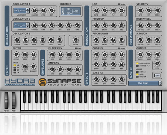
Task: Click the Amp Env Atk knob
Action: click(x=52, y=69)
